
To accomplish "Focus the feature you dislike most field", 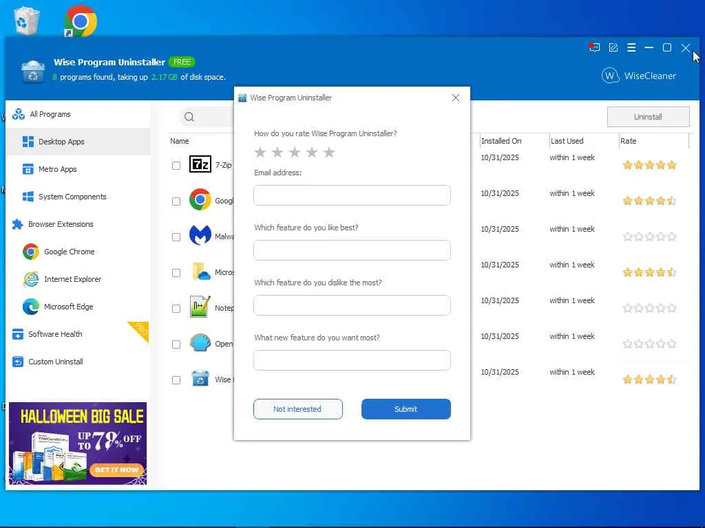I will [352, 305].
